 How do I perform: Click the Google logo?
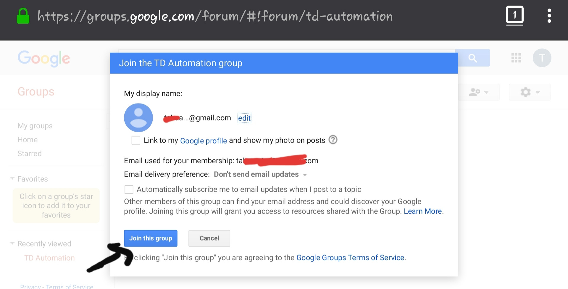(x=44, y=58)
